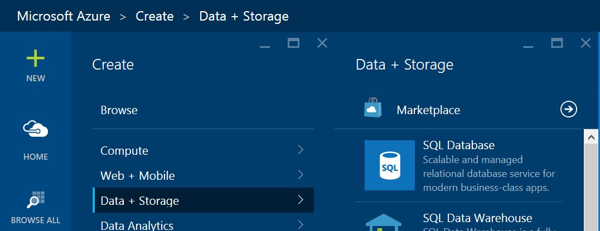Click the Marketplace arrow circle icon
The width and height of the screenshot is (600, 231).
pos(569,110)
